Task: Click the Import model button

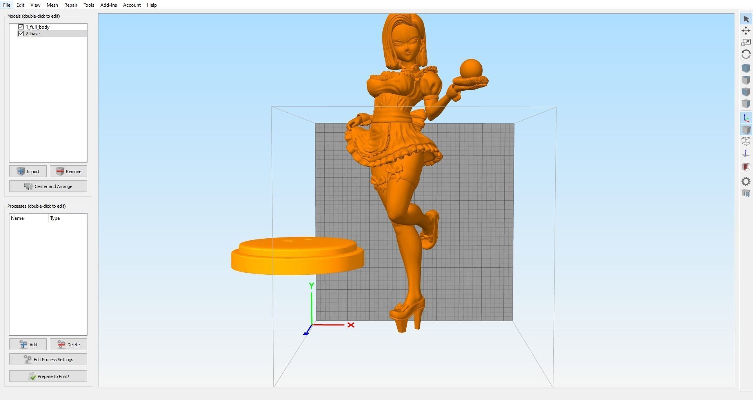Action: (28, 172)
